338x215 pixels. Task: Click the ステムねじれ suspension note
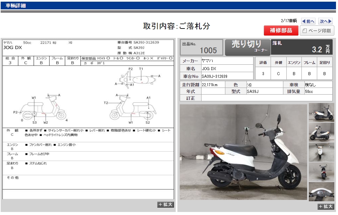coord(38,163)
